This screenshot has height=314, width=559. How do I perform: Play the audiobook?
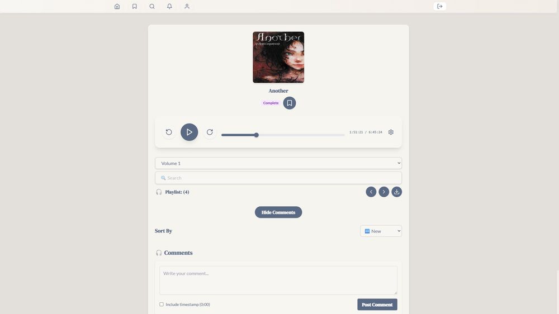tap(189, 132)
